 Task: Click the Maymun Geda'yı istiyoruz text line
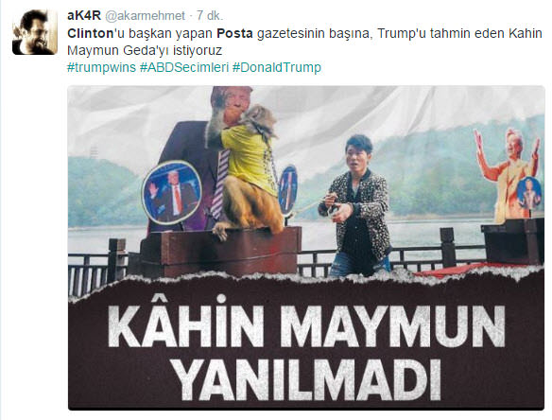click(x=145, y=50)
